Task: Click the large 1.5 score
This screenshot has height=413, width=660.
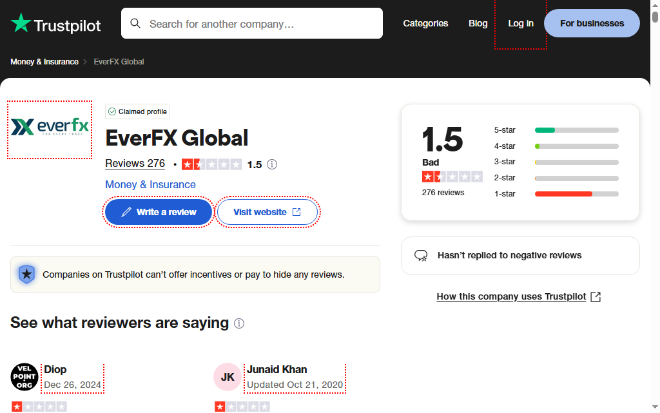Action: point(442,139)
